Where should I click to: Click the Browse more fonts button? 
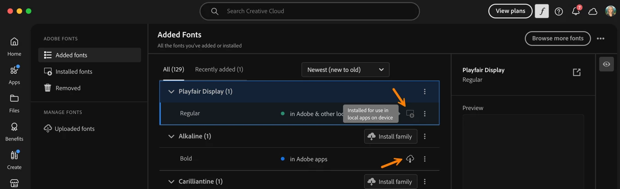[558, 38]
